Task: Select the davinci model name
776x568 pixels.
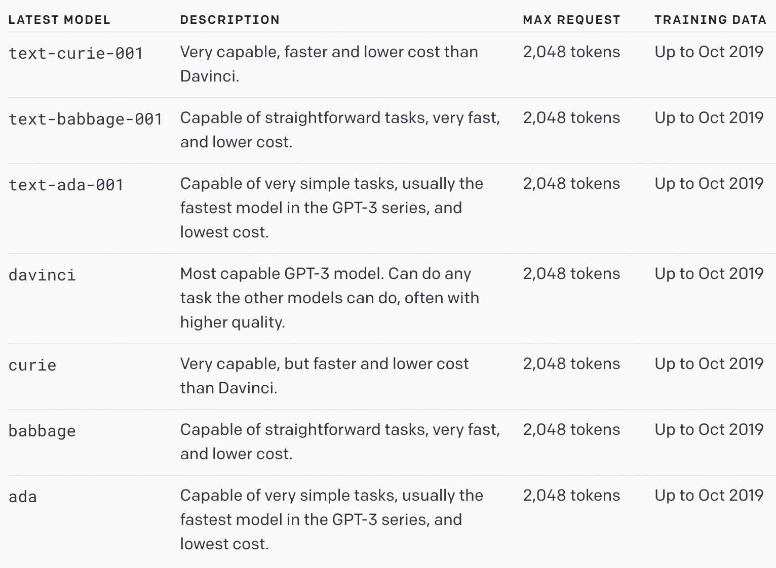Action: pos(42,275)
